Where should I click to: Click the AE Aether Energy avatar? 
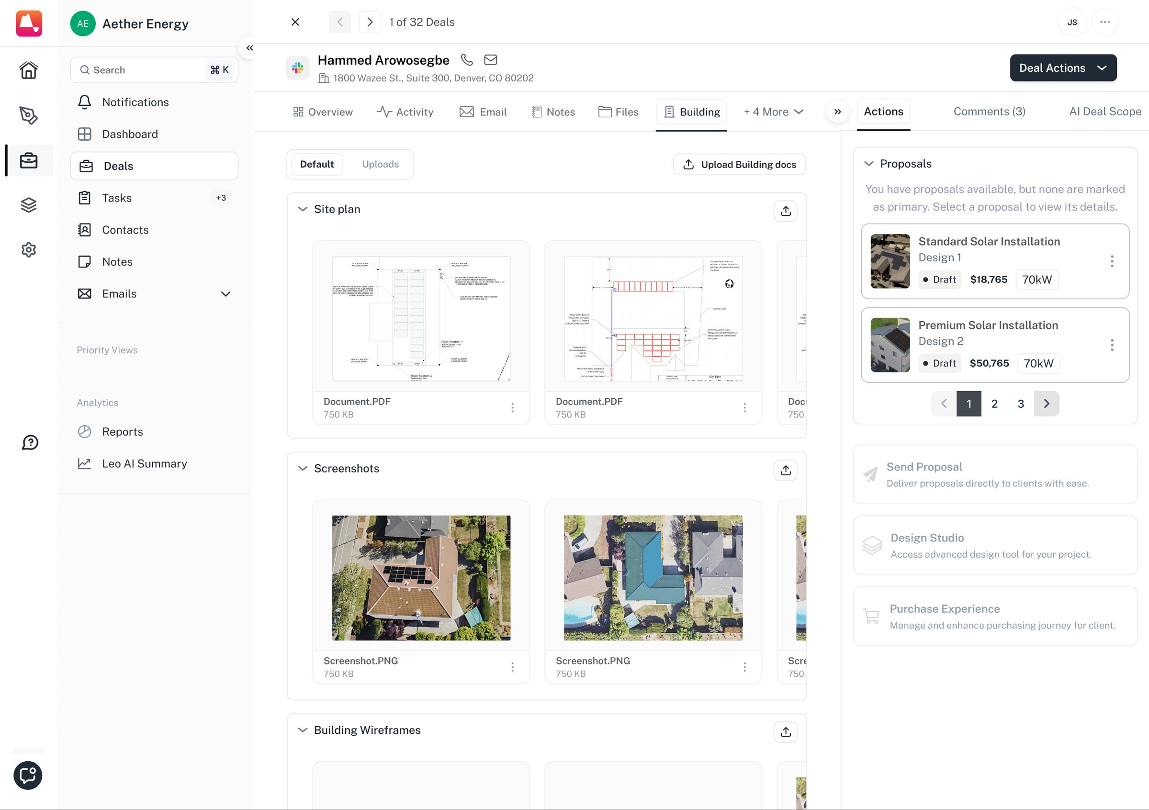click(82, 23)
